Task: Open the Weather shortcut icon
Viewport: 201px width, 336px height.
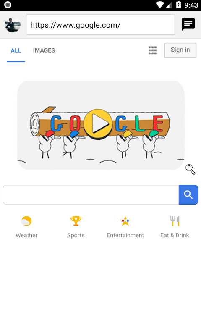Action: point(26,221)
